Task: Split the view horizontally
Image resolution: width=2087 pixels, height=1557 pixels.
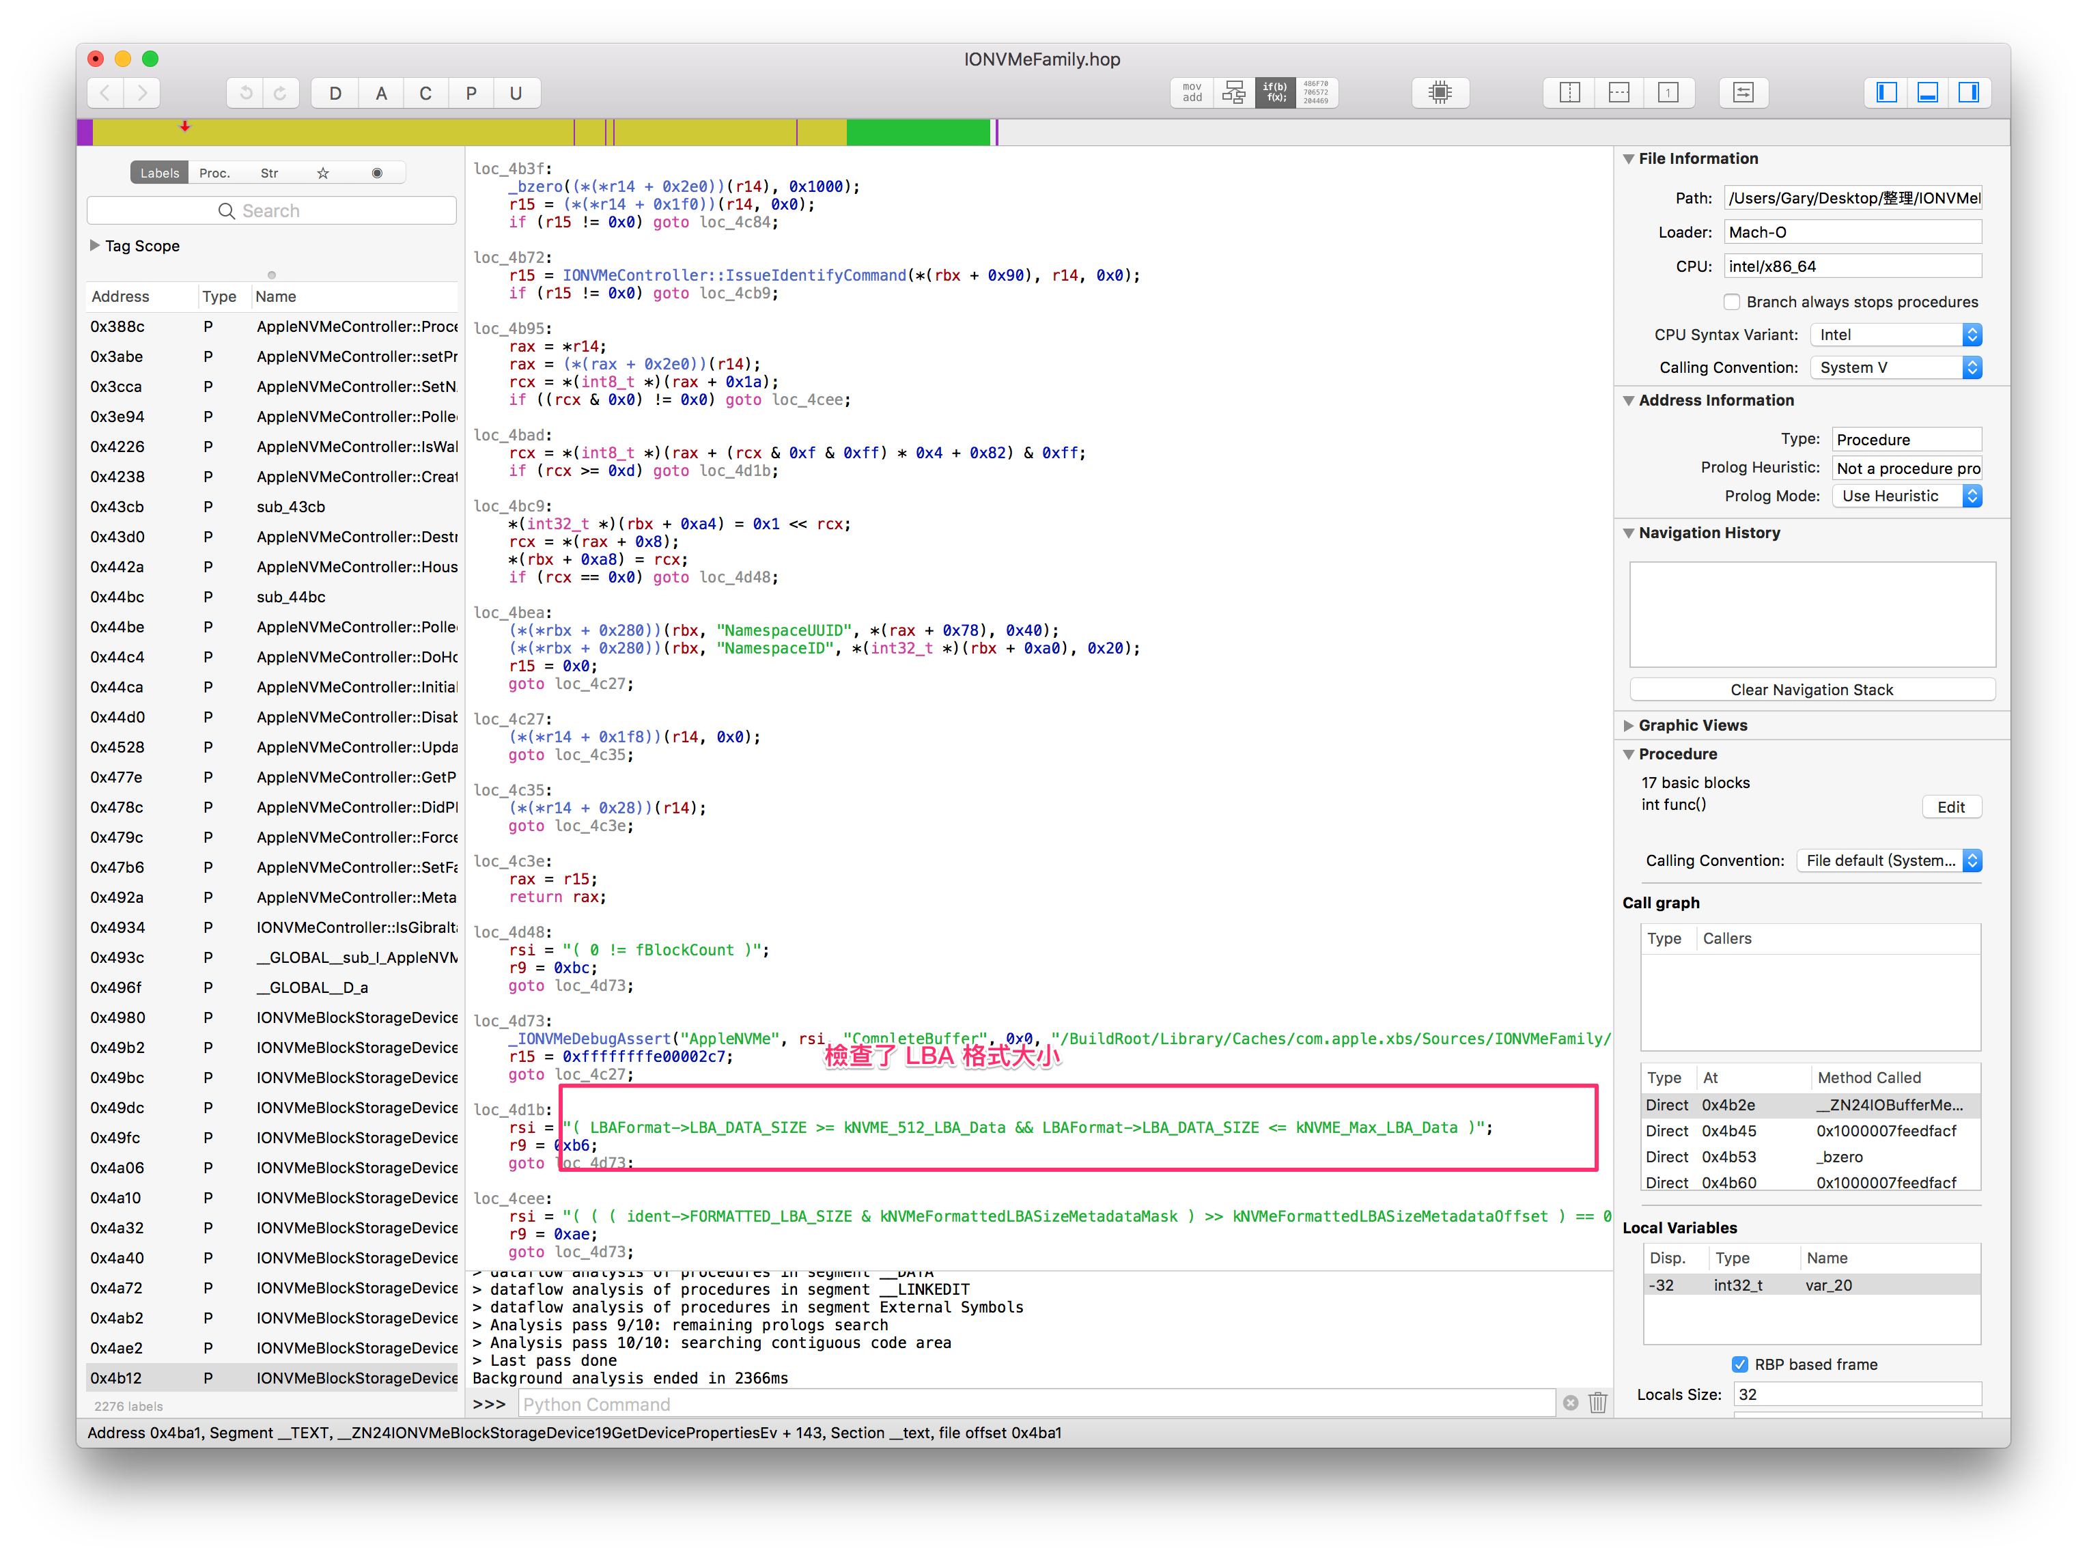Action: pos(1619,92)
